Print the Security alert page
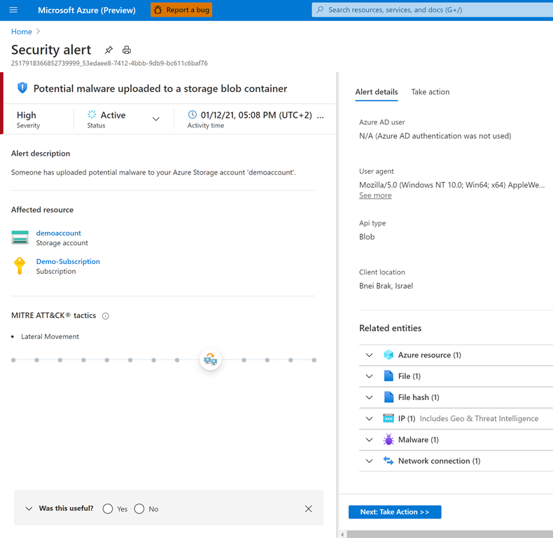Image resolution: width=553 pixels, height=538 pixels. point(127,50)
